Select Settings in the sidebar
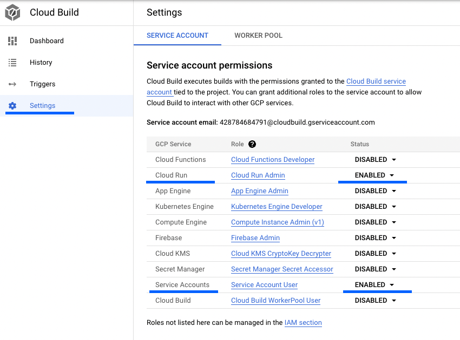The height and width of the screenshot is (340, 460). click(x=67, y=106)
